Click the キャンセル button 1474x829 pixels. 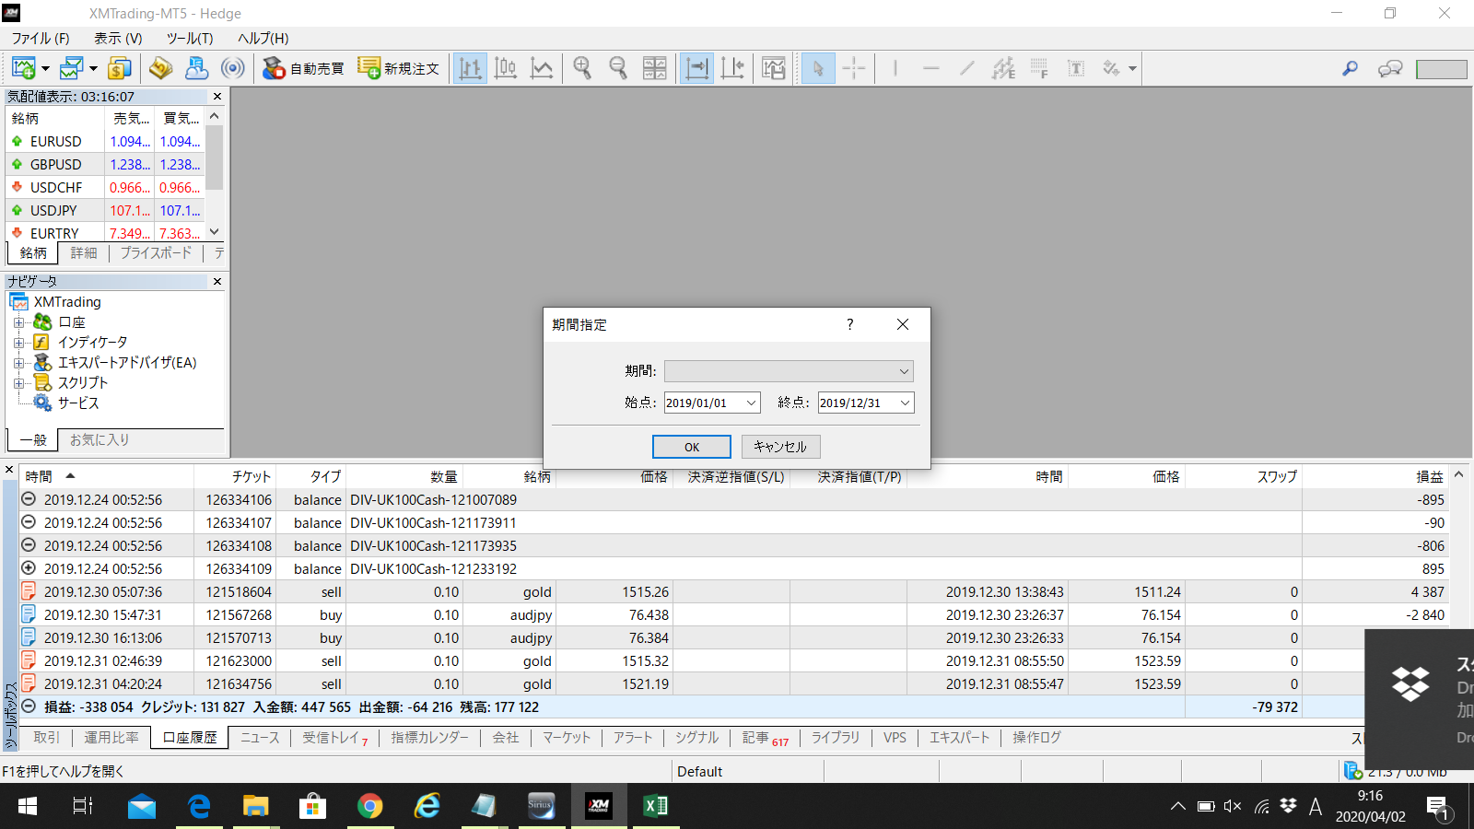[x=780, y=447]
